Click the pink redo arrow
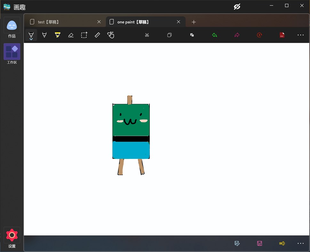Screen dimensions: 310x252 237,35
